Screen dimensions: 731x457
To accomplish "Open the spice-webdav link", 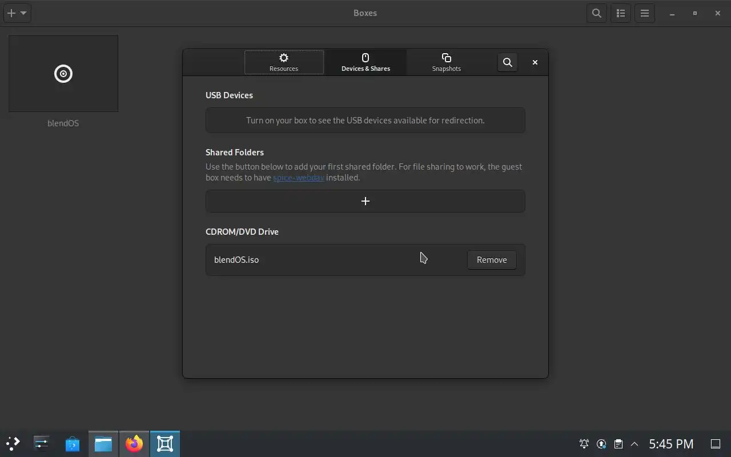I will pos(298,178).
